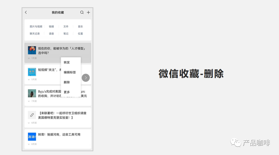Click the 7天前 timestamp
The width and height of the screenshot is (279, 155).
tap(34, 101)
